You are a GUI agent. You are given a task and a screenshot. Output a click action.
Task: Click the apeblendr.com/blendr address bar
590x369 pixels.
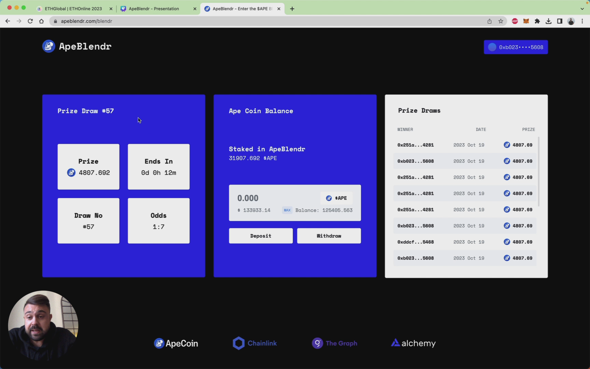(270, 21)
